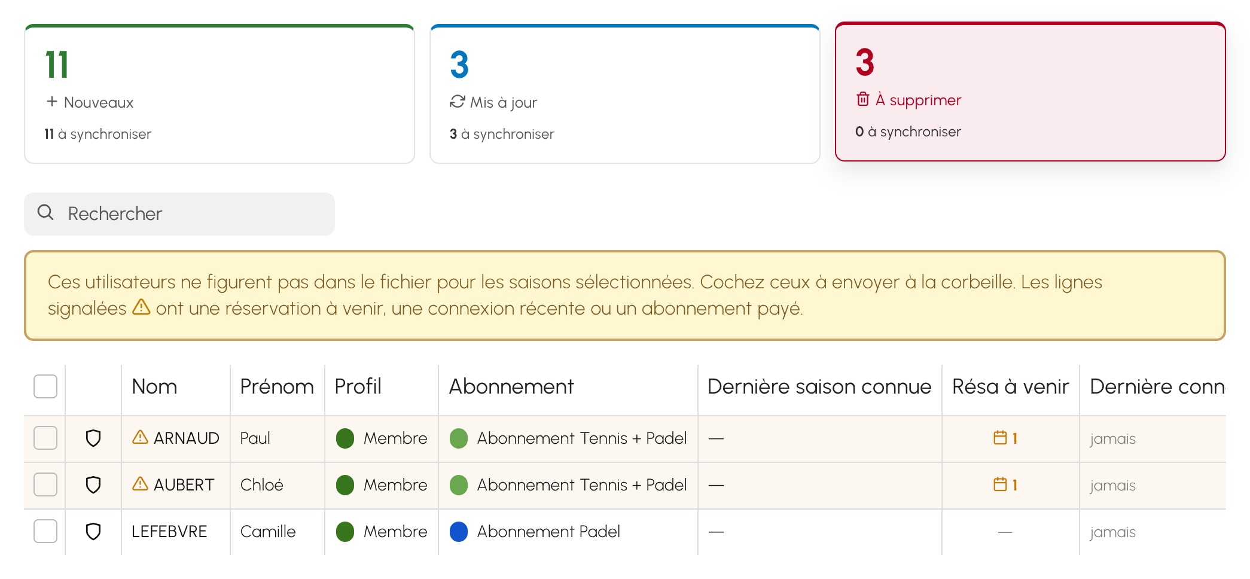Switch to the Mis à jour card
The width and height of the screenshot is (1250, 579).
point(625,94)
